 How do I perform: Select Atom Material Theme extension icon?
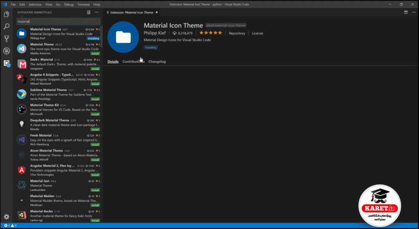click(22, 155)
